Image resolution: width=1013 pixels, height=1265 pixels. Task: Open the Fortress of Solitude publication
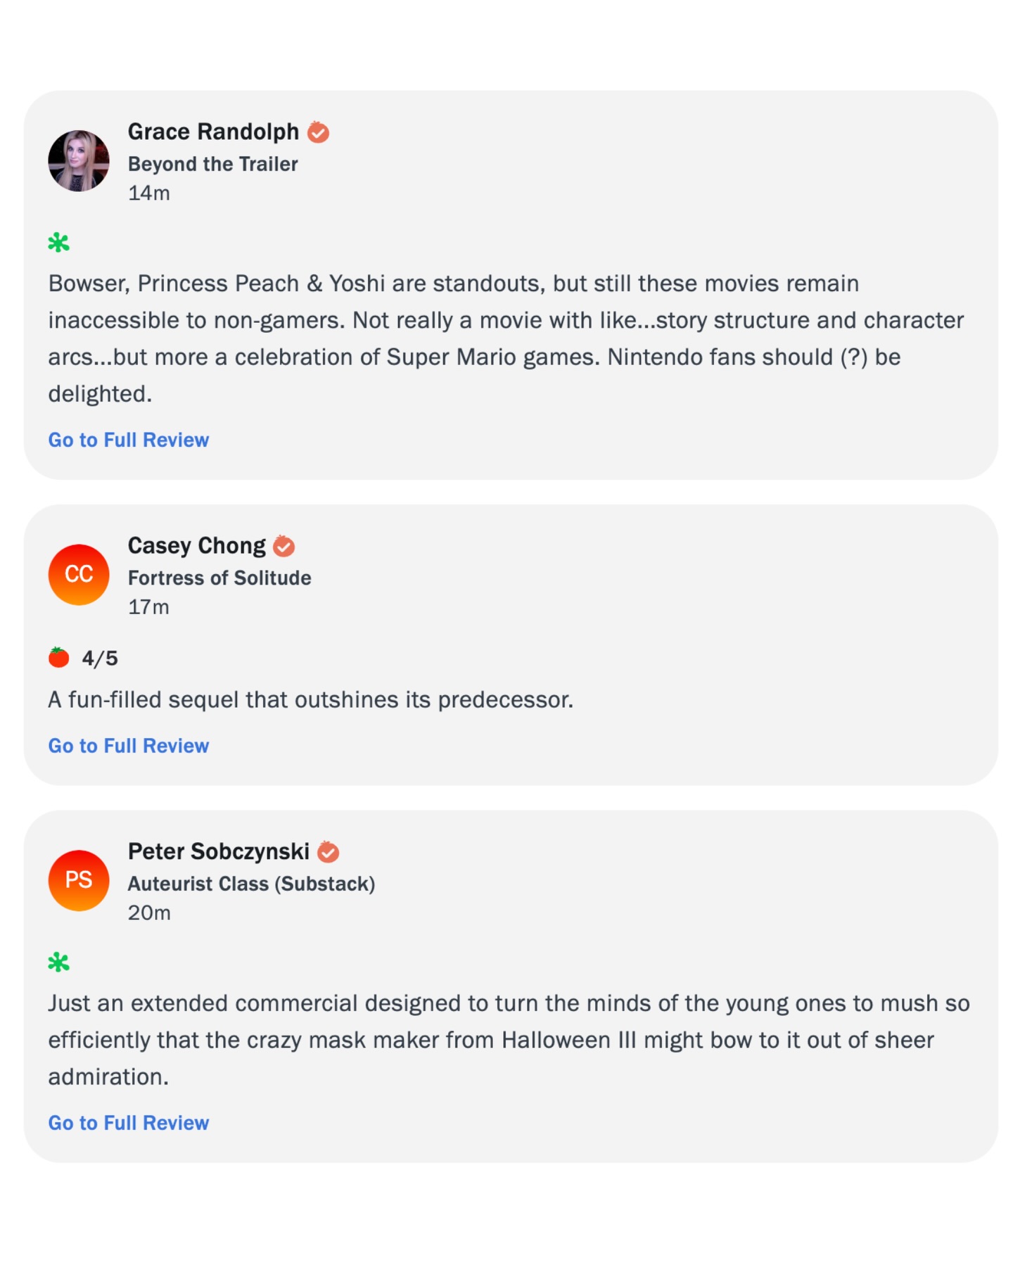point(219,578)
